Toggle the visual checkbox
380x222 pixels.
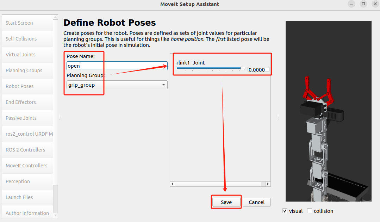pos(285,211)
